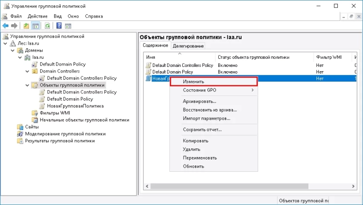Toggle the console tree pane icon
The height and width of the screenshot is (205, 363).
(x=36, y=26)
